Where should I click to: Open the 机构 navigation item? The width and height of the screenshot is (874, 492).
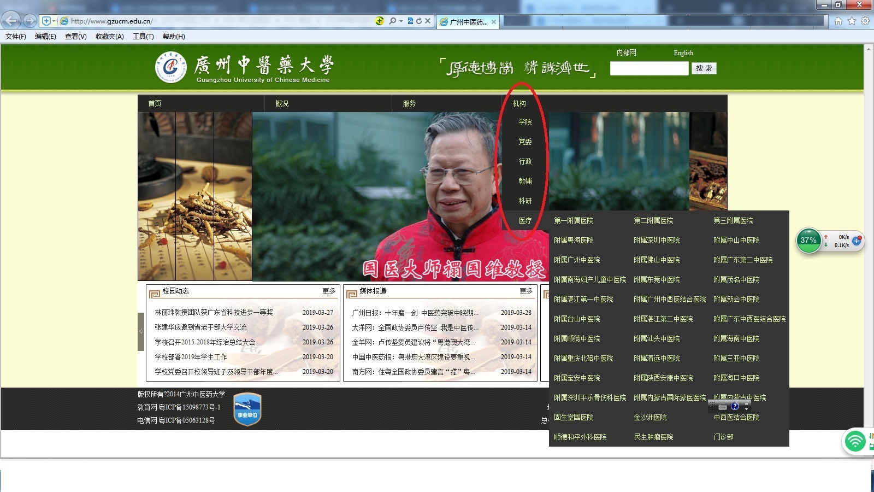[519, 103]
